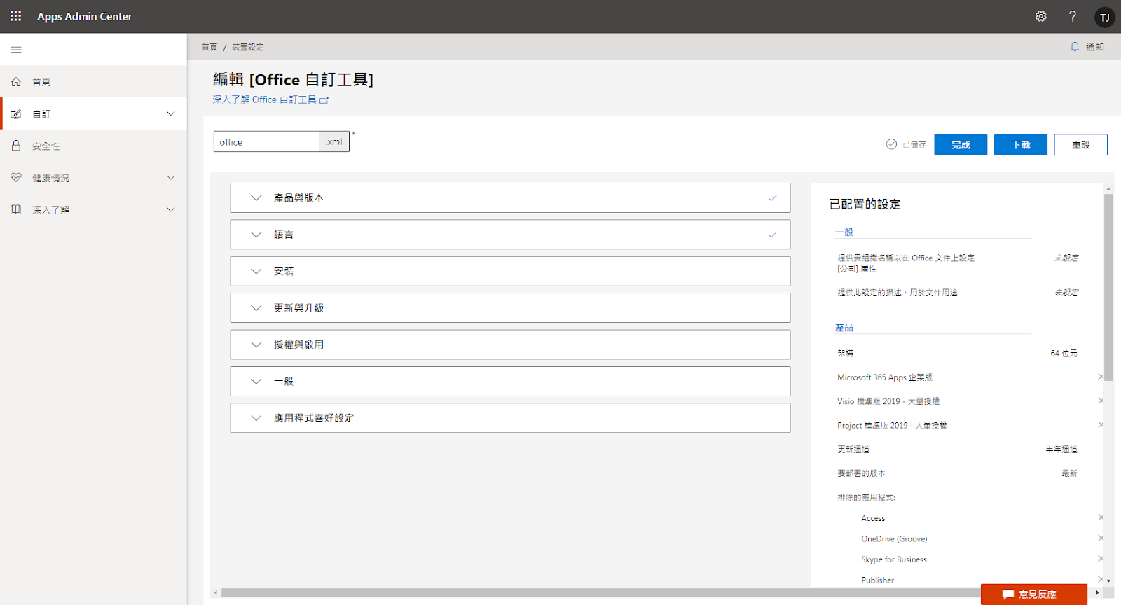This screenshot has height=605, width=1121.
Task: Click the 已儲存 saved check icon
Action: [891, 144]
